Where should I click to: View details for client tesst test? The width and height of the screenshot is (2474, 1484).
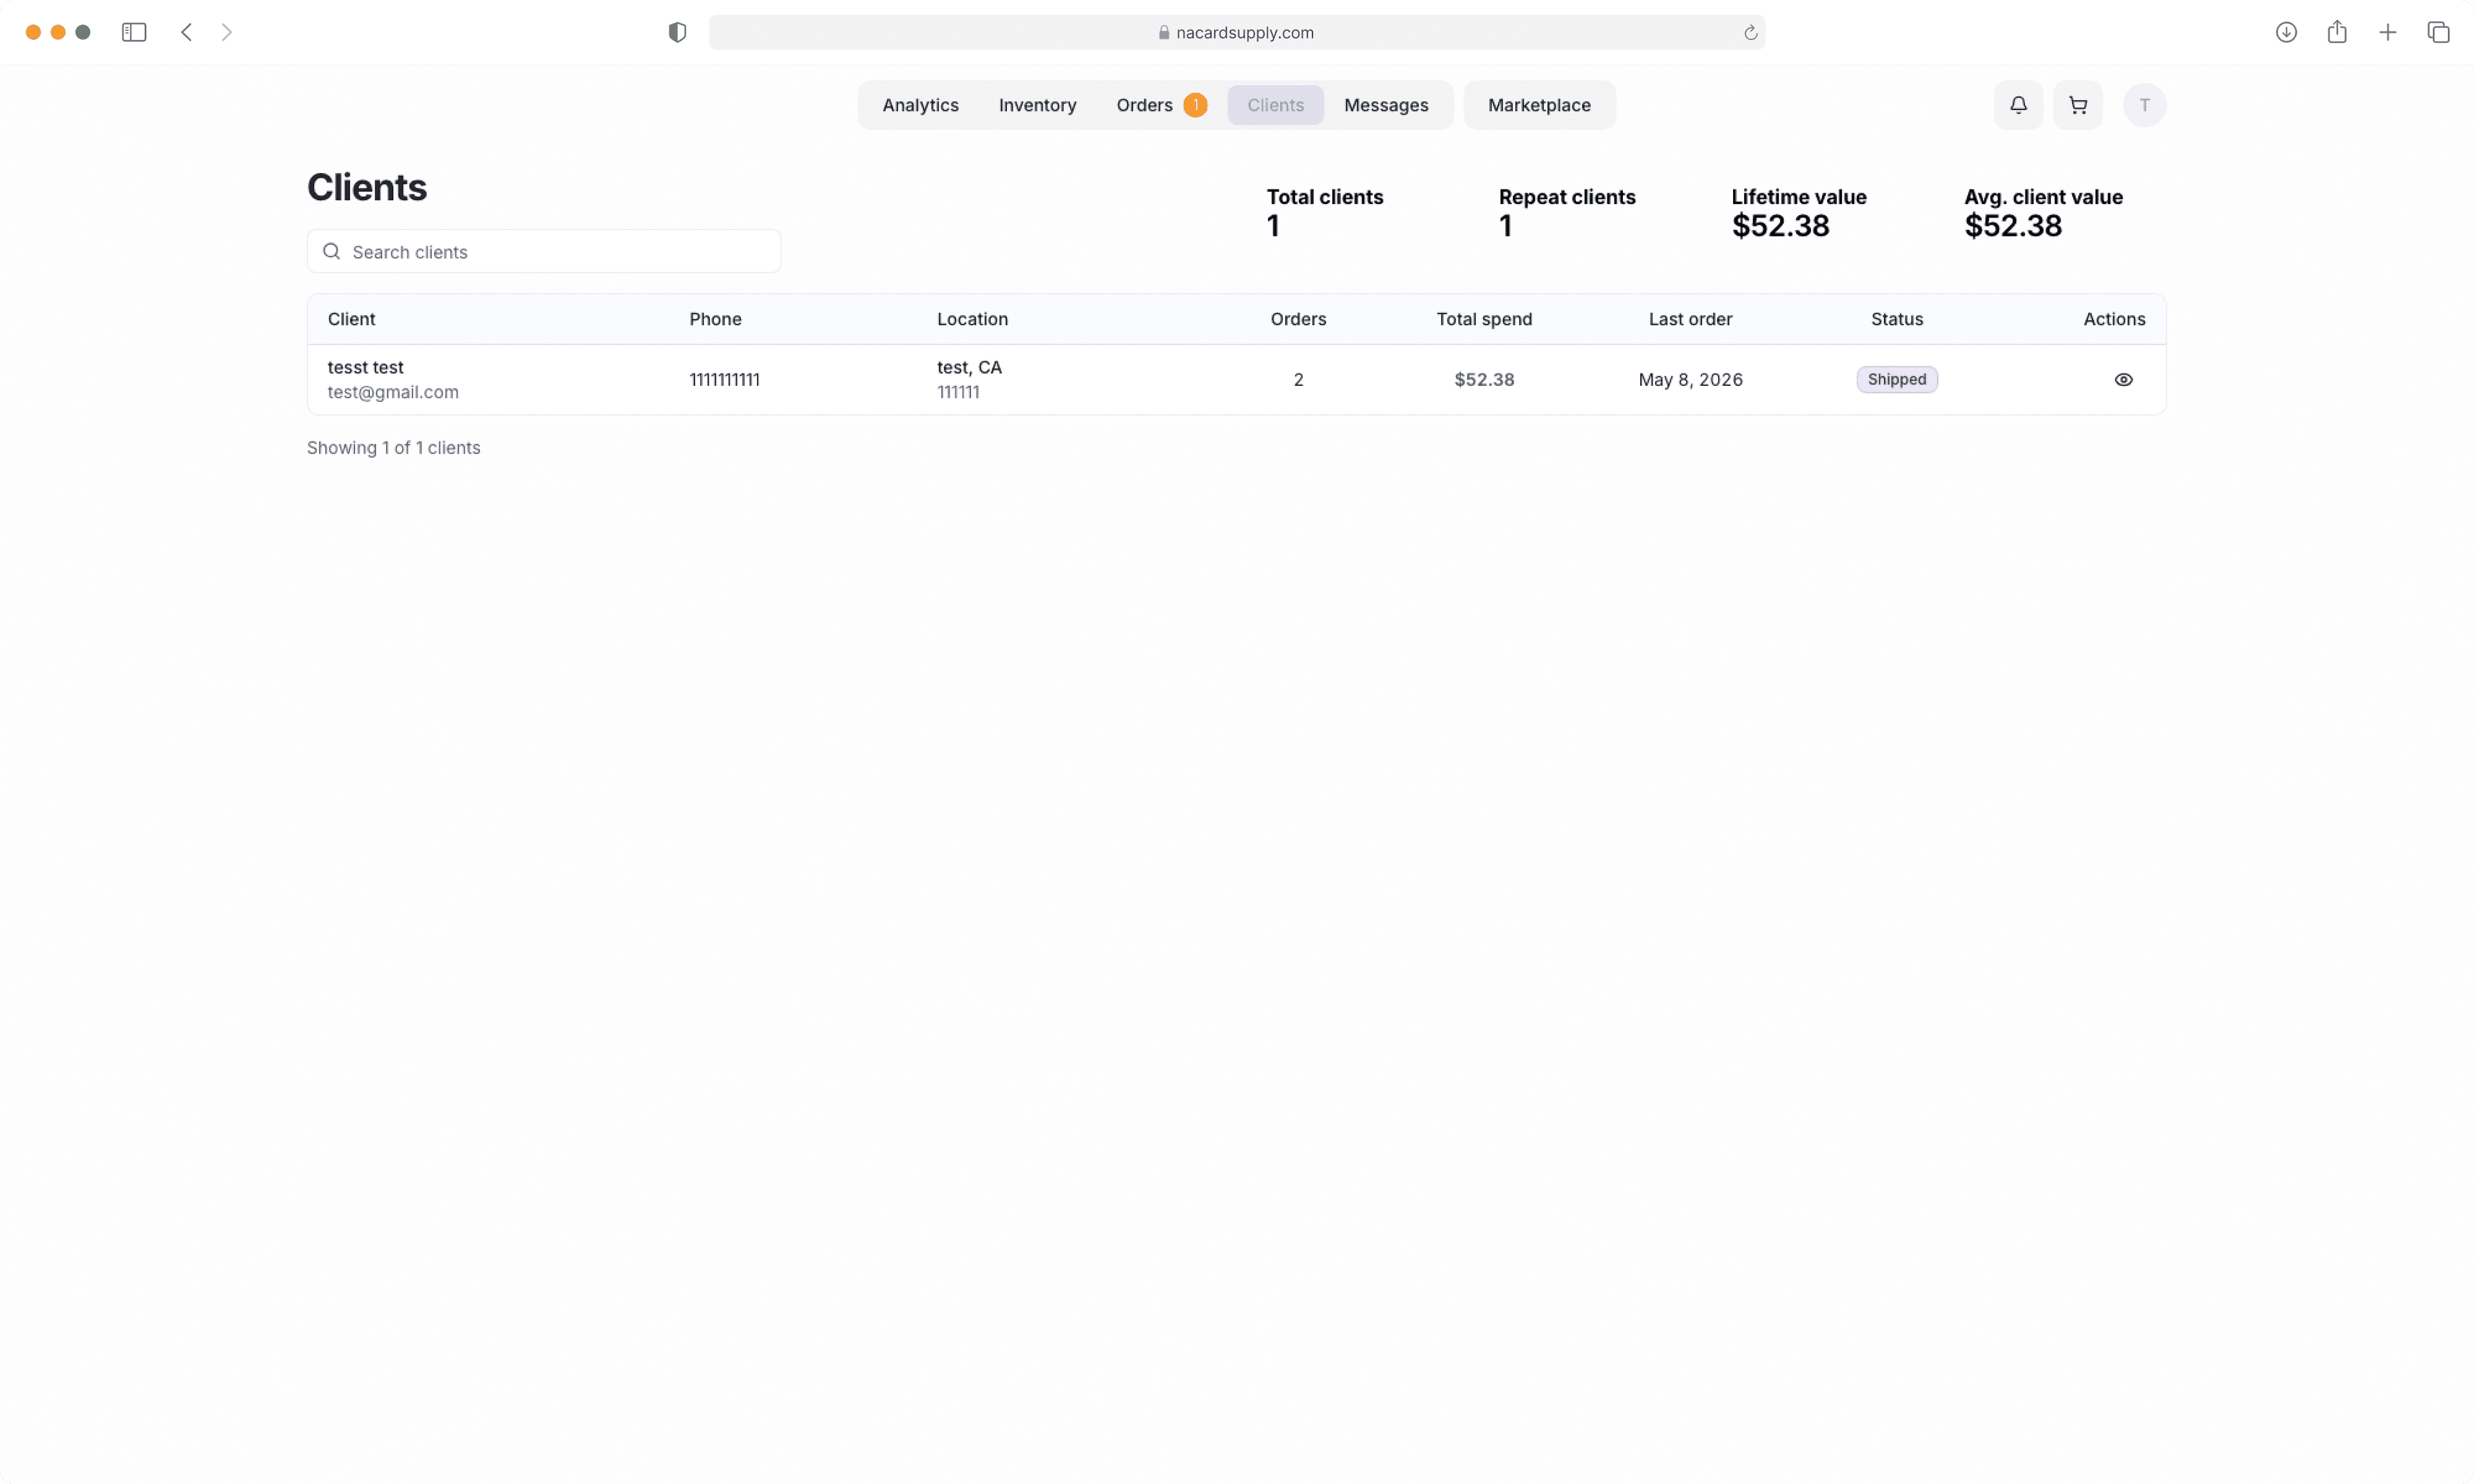[2123, 379]
